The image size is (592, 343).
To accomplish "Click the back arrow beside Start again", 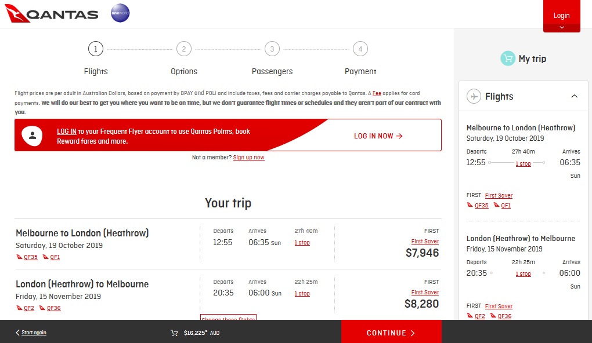I will pyautogui.click(x=17, y=333).
